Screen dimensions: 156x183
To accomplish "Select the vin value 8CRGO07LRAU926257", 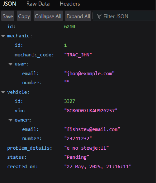I will pos(91,111).
